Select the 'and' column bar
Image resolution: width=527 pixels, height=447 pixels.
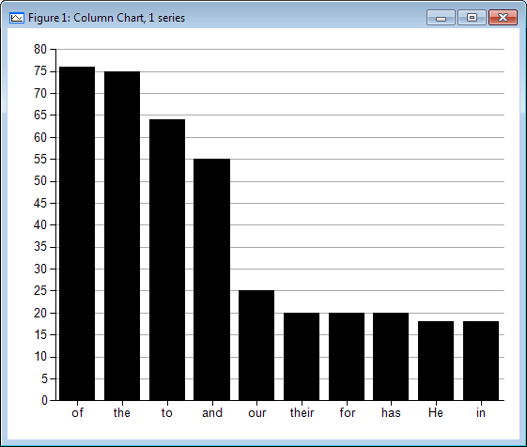[211, 280]
